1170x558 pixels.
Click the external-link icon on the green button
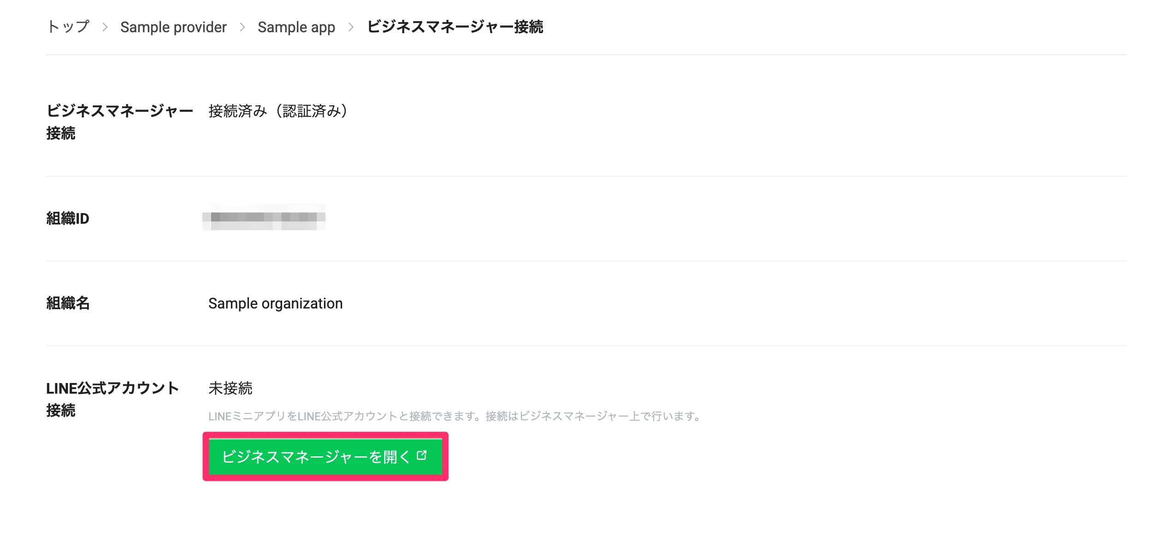pos(422,455)
